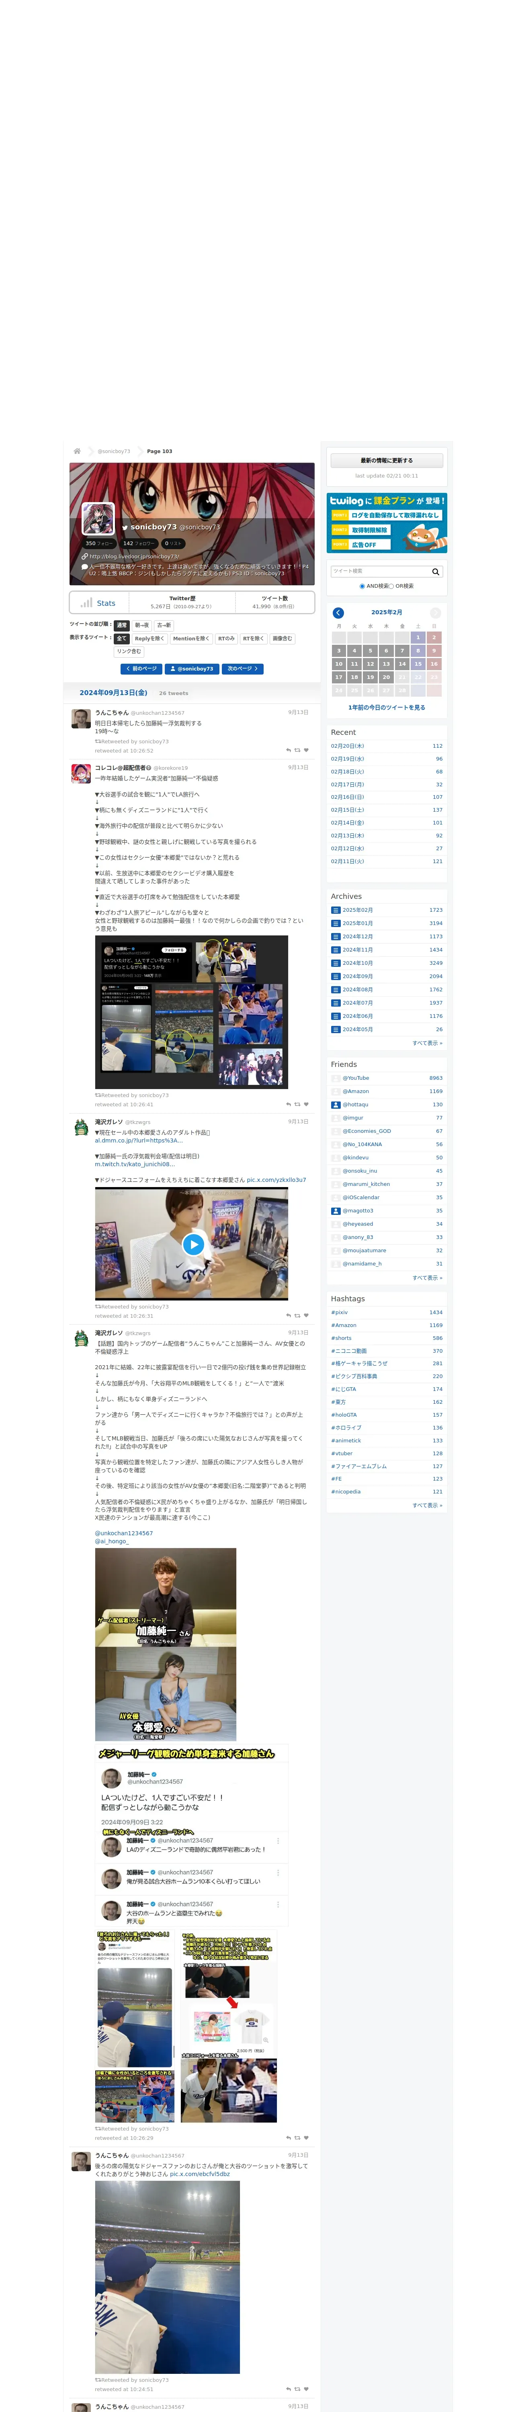Open the #pixiv hashtag
The image size is (516, 2412).
339,1313
